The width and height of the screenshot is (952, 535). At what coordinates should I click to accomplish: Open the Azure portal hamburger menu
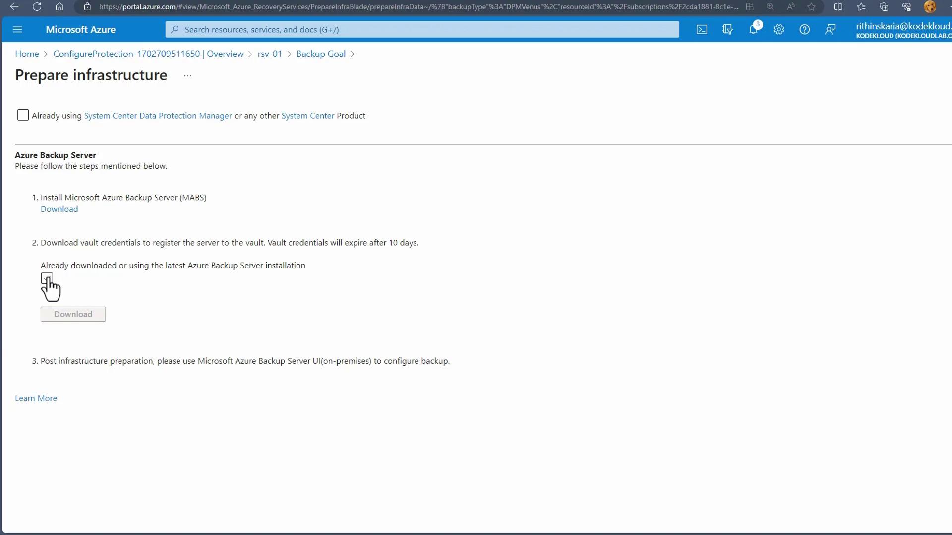pos(17,30)
